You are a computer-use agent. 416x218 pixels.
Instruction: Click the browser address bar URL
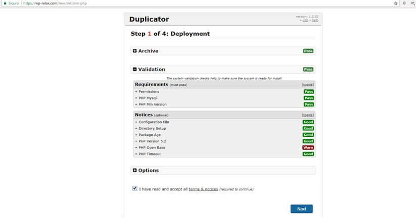55,3
